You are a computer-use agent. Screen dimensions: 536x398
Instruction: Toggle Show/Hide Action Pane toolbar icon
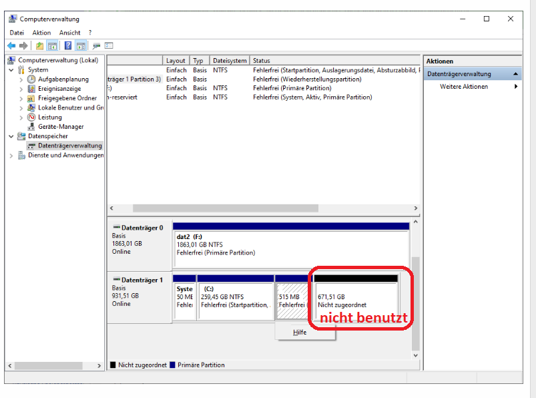coord(81,45)
